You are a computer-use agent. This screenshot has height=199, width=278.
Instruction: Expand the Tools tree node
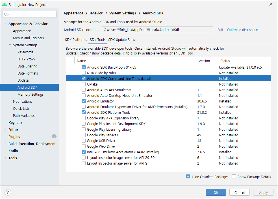tap(5, 158)
